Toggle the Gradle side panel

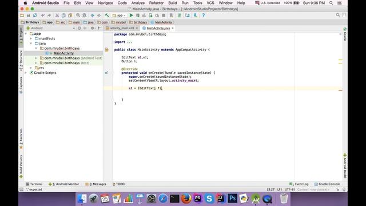point(345,34)
